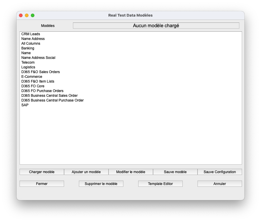Open the Template Editor

160,184
